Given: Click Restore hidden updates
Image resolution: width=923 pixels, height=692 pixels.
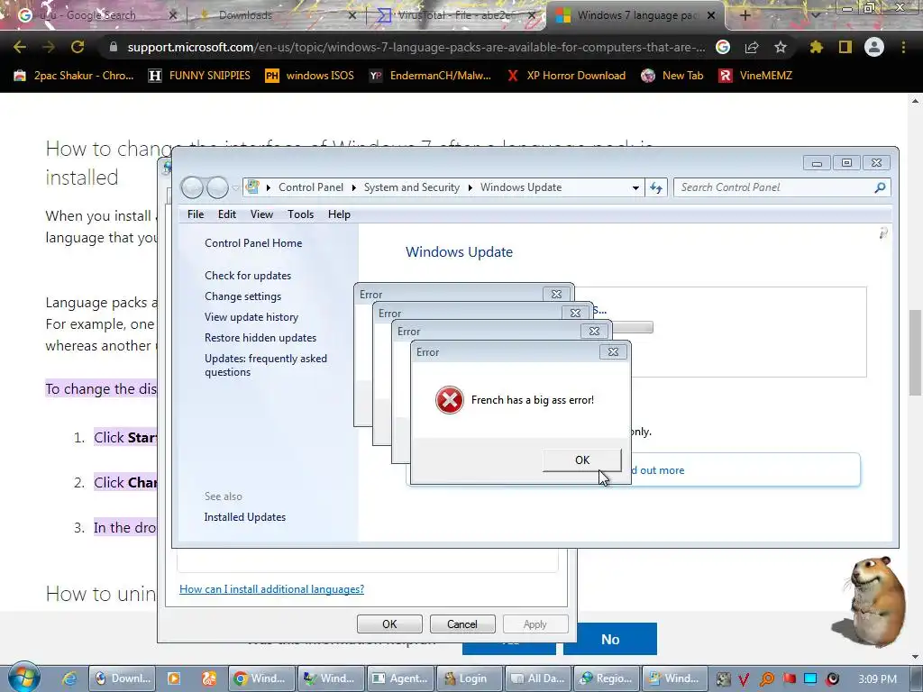Looking at the screenshot, I should (x=260, y=338).
